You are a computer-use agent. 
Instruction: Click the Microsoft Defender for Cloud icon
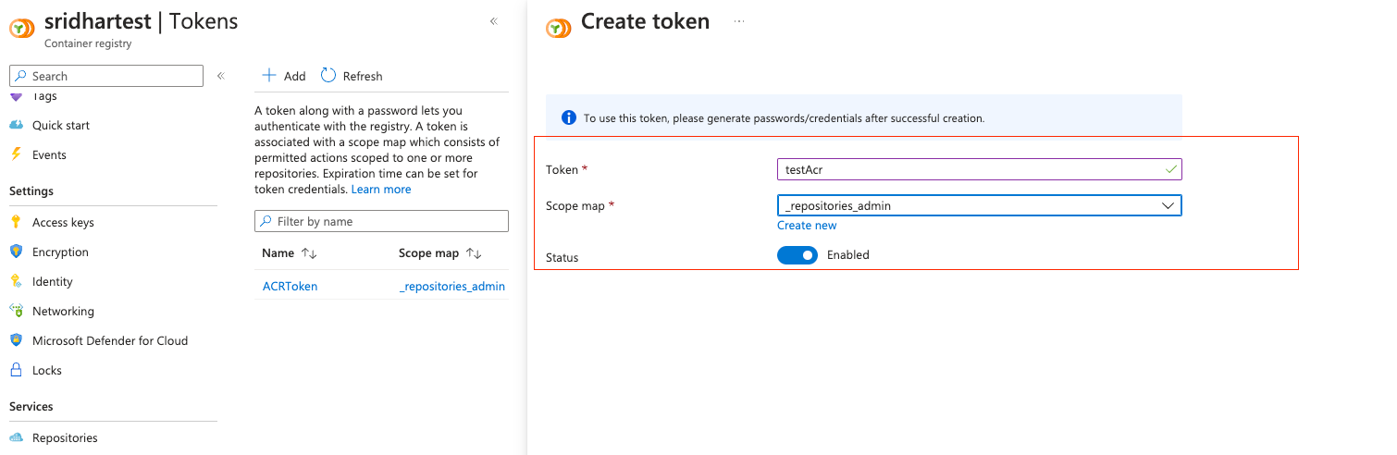(16, 340)
